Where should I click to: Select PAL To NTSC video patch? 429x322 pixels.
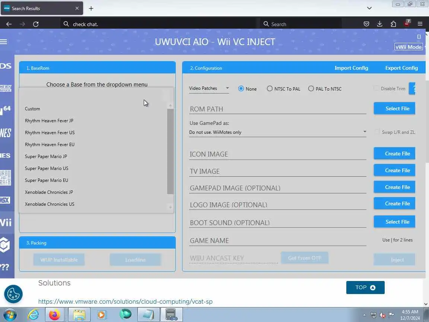[x=311, y=88]
